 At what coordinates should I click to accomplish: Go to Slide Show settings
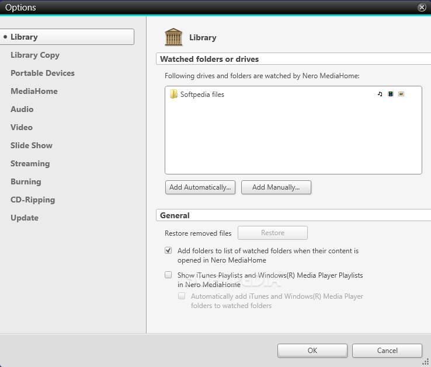[x=32, y=145]
